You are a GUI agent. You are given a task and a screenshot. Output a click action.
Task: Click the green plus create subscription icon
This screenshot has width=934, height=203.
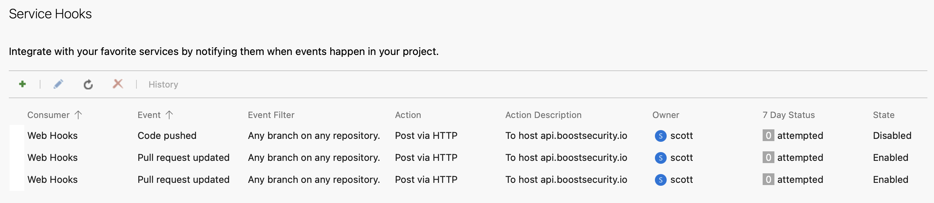(22, 84)
